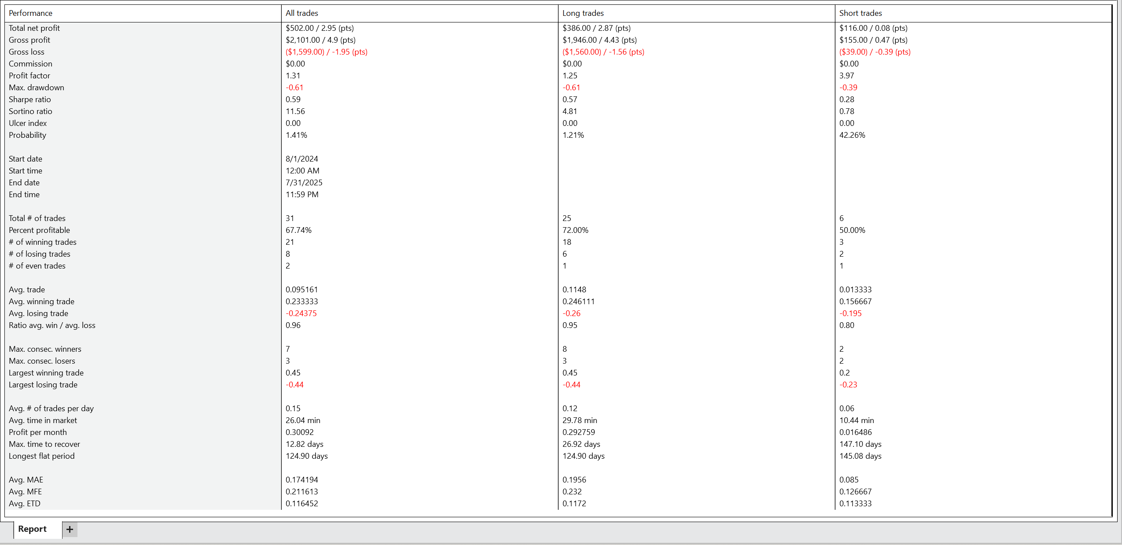The image size is (1122, 545).
Task: Click the Max. consec. losers label
Action: coord(42,361)
